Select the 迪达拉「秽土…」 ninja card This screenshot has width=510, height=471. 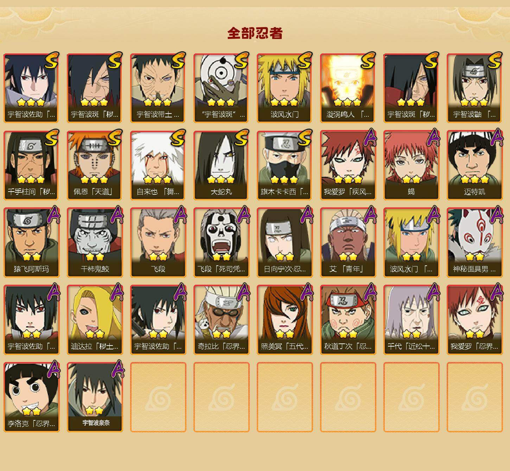[x=94, y=320]
